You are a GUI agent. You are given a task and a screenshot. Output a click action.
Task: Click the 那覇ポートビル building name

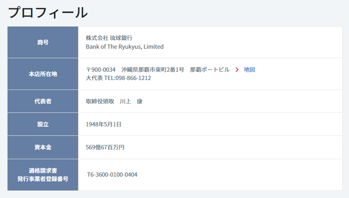pyautogui.click(x=210, y=70)
